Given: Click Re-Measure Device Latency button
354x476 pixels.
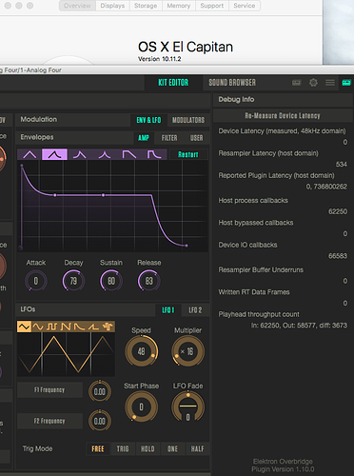Looking at the screenshot, I should tap(283, 116).
